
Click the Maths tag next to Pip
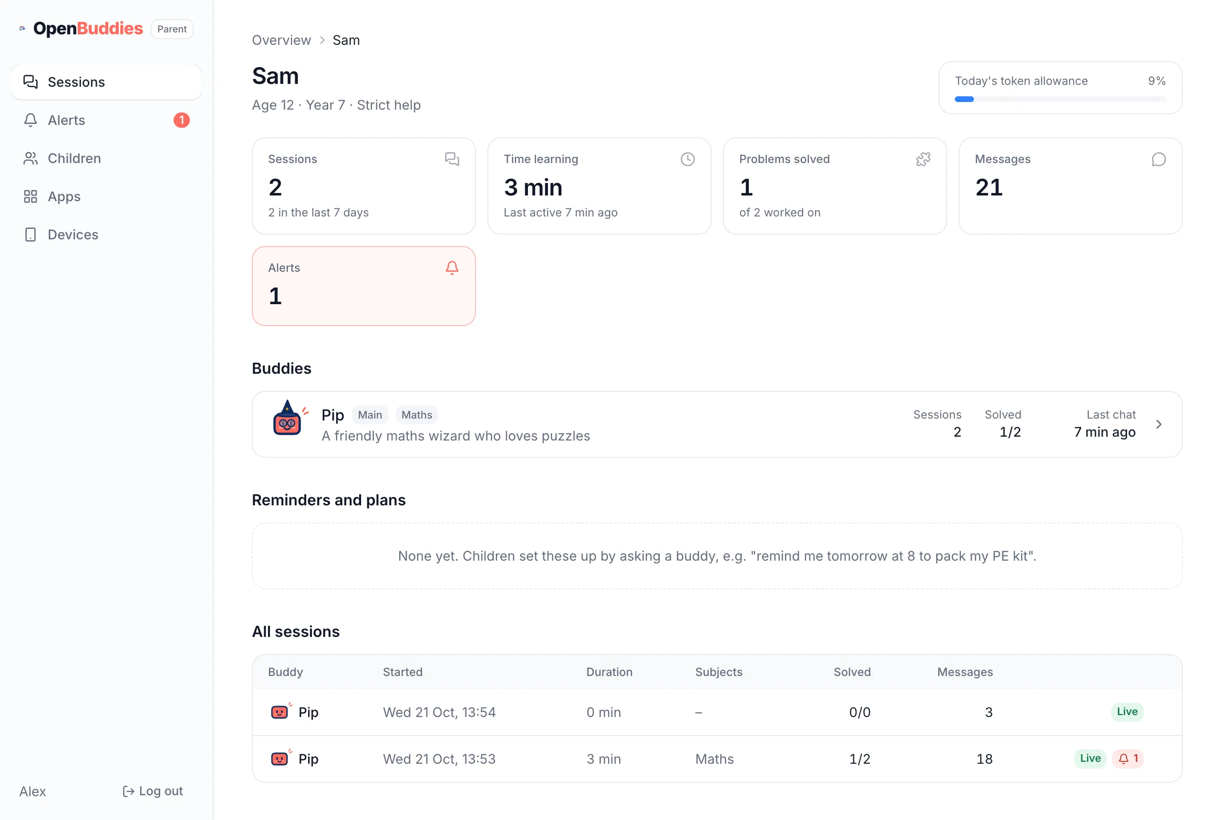tap(416, 415)
